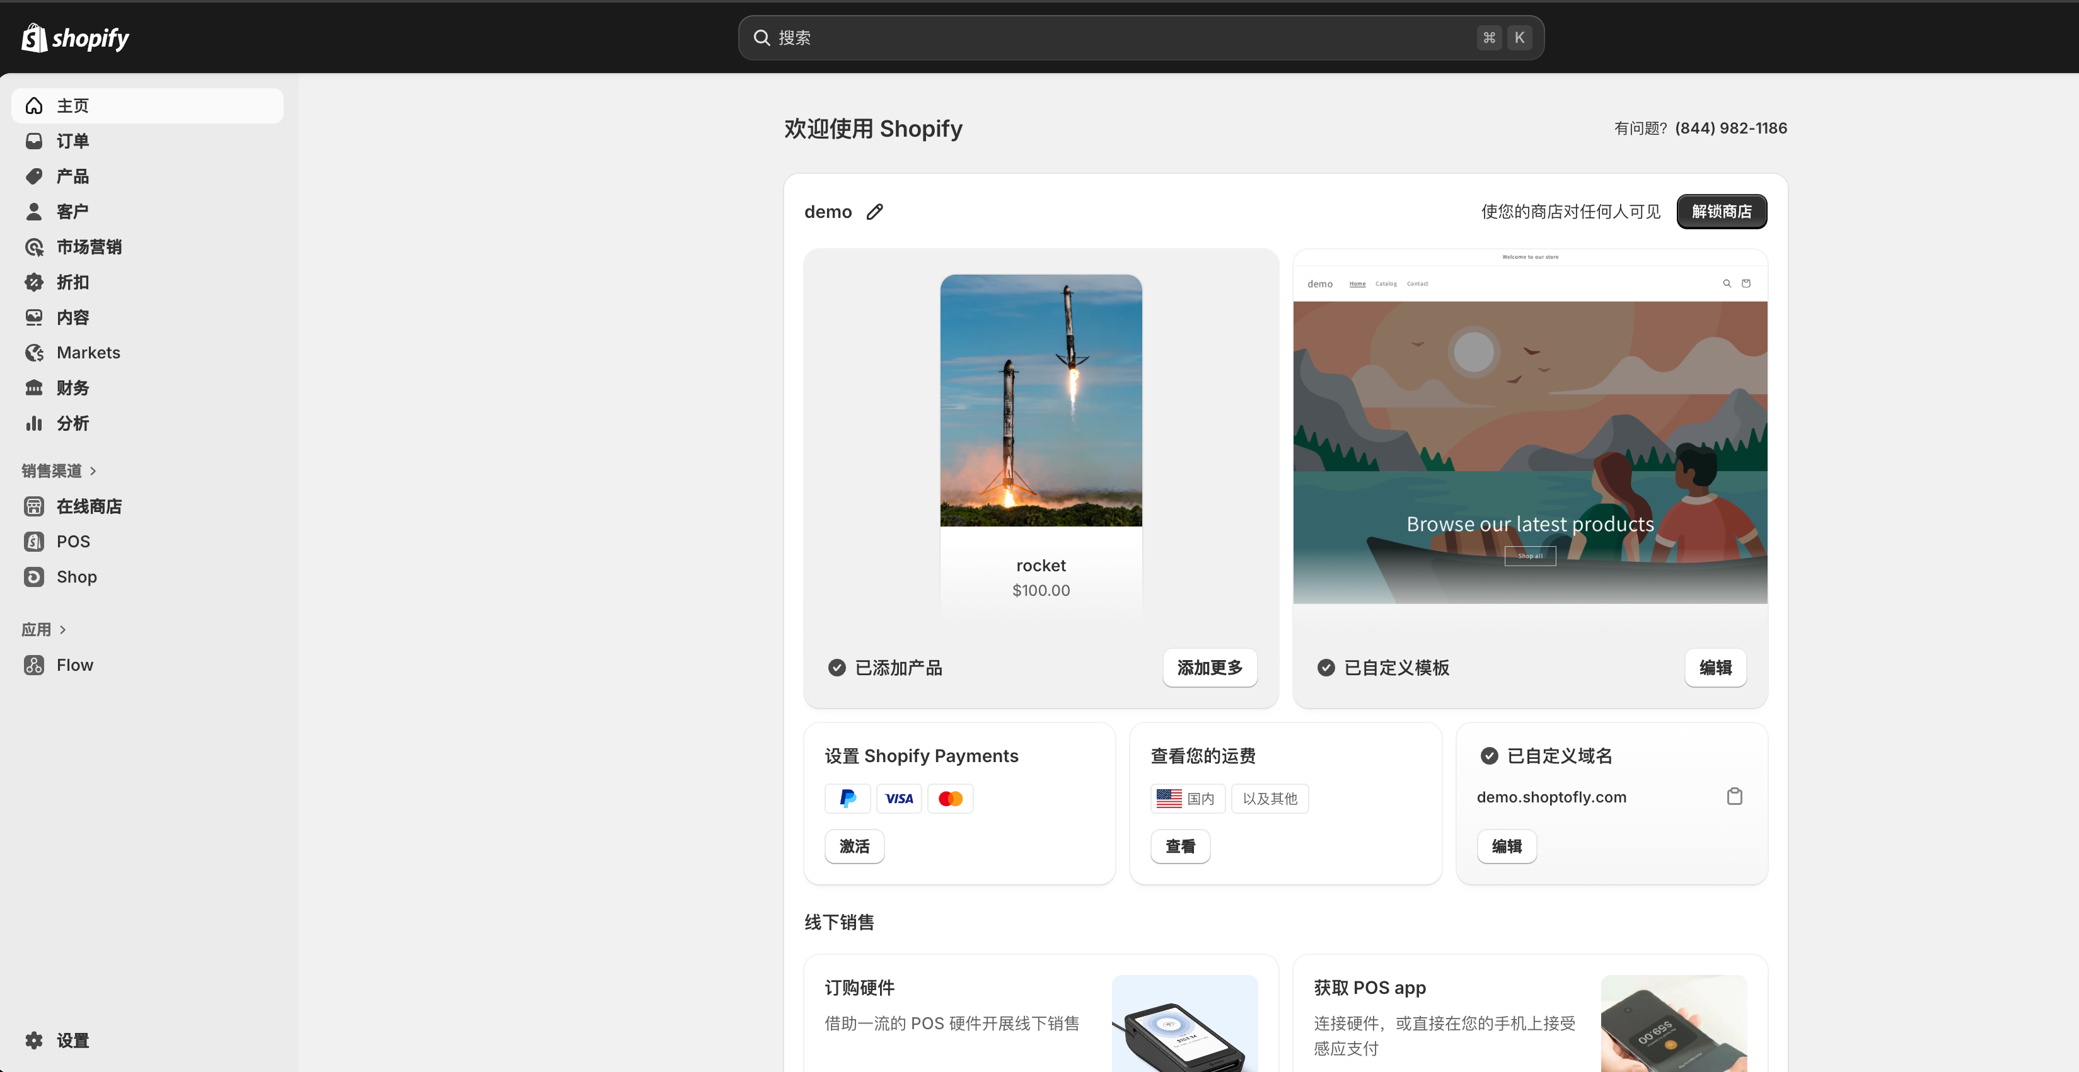Click the 国内 shipping tag with US flag

click(x=1187, y=799)
